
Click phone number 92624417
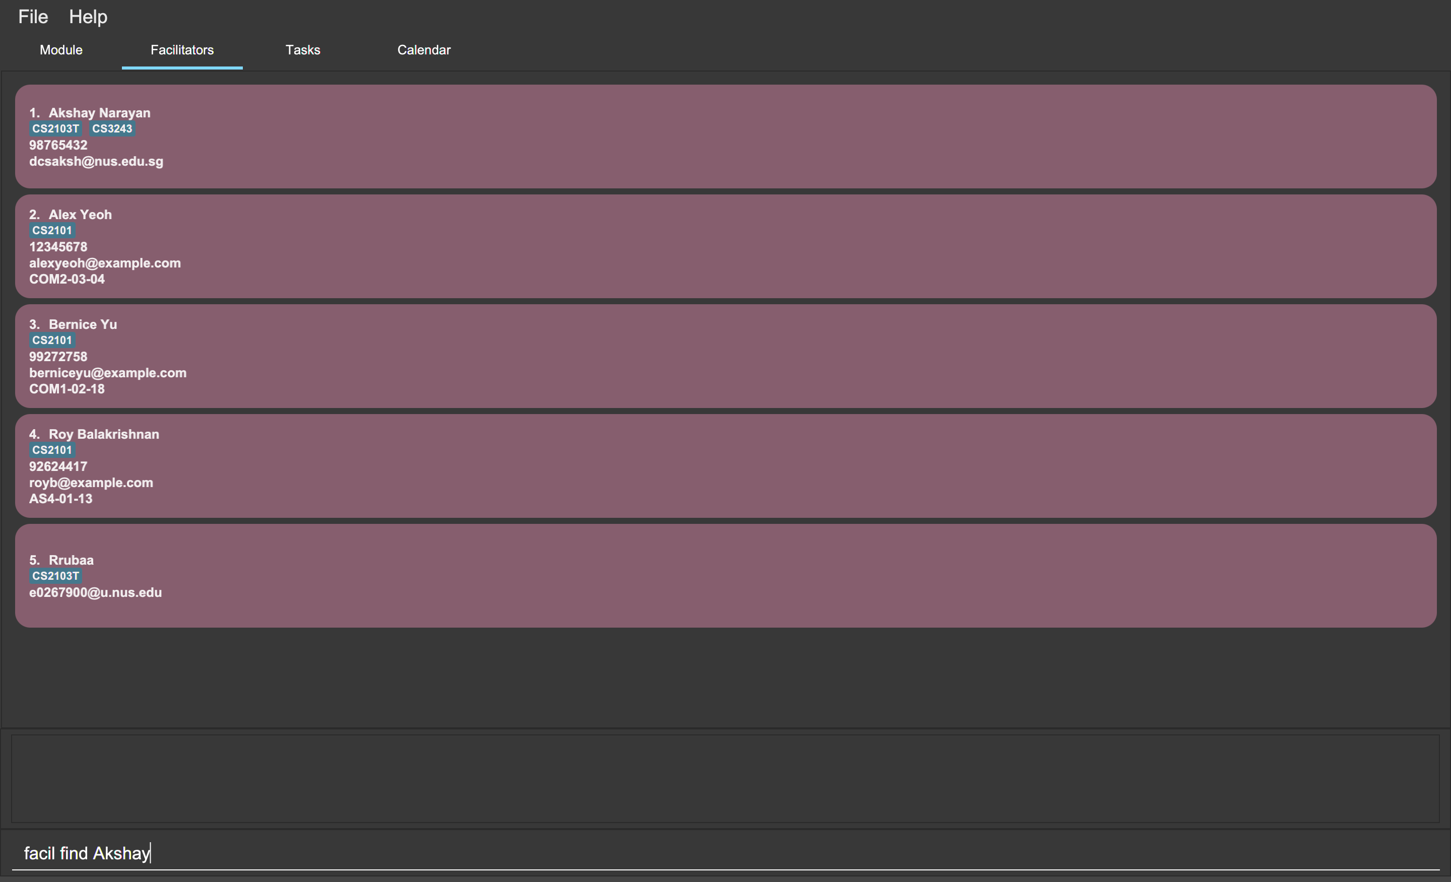pyautogui.click(x=58, y=466)
